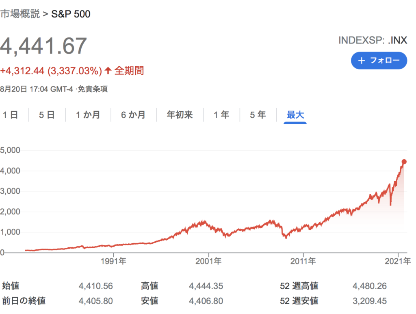
Task: Click the 52 週高値 value 4,480.26
Action: tap(370, 286)
